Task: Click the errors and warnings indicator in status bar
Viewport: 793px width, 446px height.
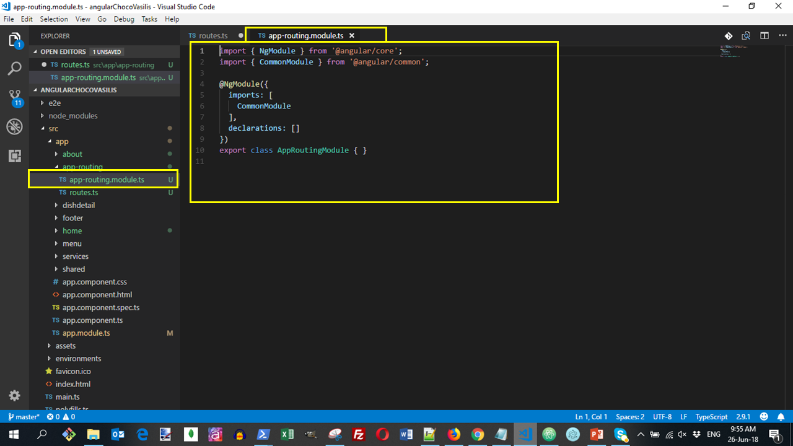Action: pyautogui.click(x=61, y=417)
